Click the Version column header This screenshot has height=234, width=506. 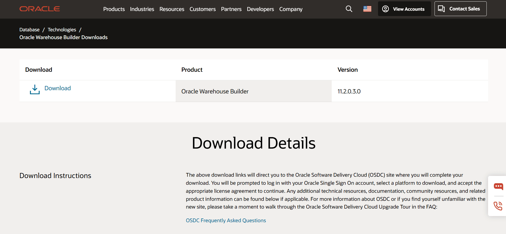pyautogui.click(x=348, y=70)
